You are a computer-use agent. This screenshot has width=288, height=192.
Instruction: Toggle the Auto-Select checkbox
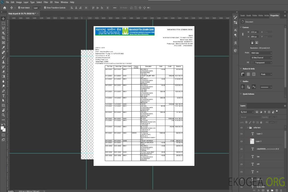click(19, 8)
